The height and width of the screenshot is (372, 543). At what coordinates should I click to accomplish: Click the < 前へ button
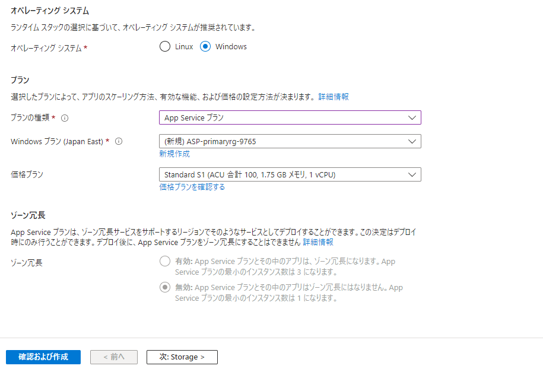click(x=114, y=357)
